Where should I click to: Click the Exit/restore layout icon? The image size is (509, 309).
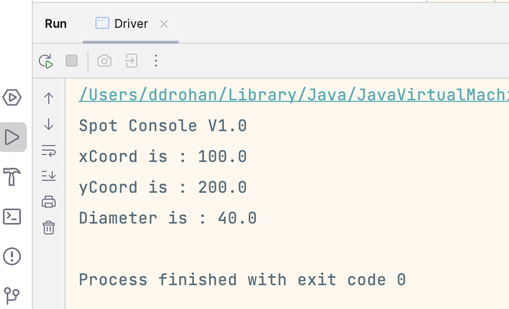[x=131, y=60]
